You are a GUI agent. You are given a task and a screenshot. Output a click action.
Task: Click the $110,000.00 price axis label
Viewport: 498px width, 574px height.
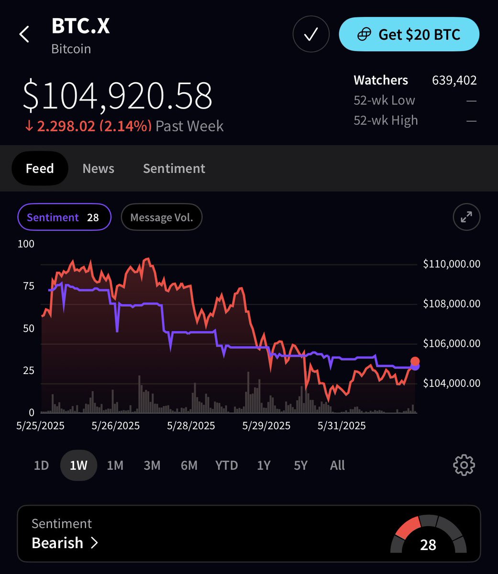452,264
